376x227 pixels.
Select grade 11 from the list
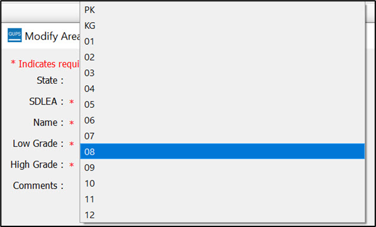click(x=222, y=199)
